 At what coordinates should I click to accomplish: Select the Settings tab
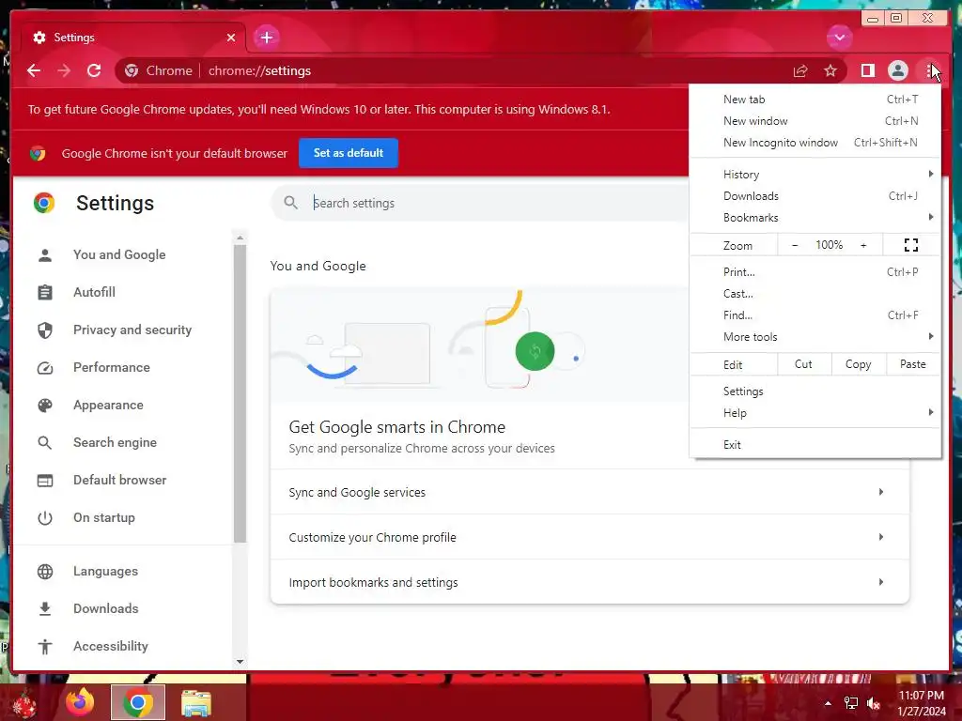[133, 38]
